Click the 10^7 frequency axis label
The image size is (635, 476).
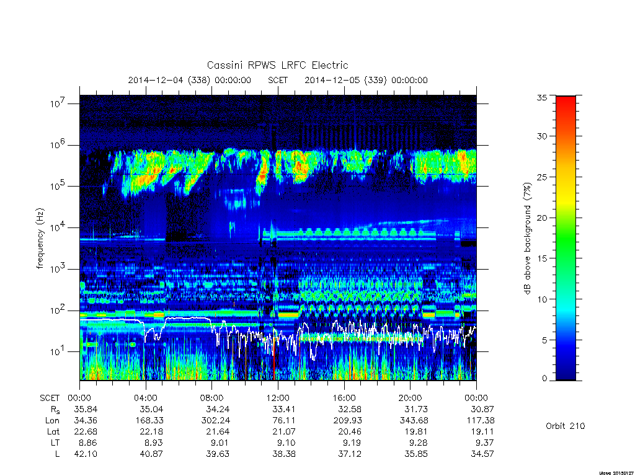(58, 104)
